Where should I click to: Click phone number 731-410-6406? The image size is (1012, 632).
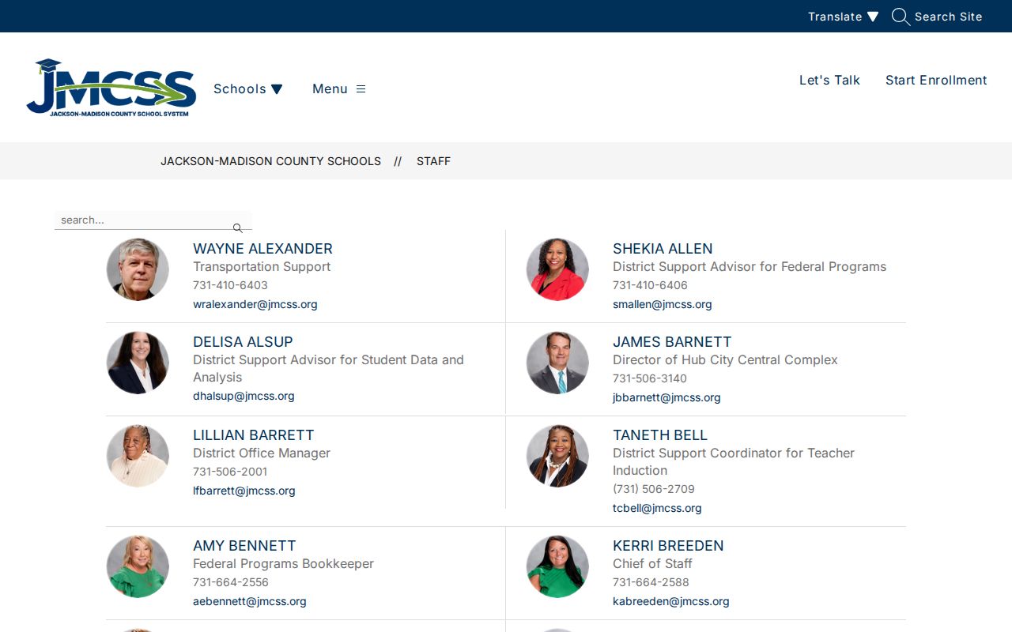(x=650, y=285)
